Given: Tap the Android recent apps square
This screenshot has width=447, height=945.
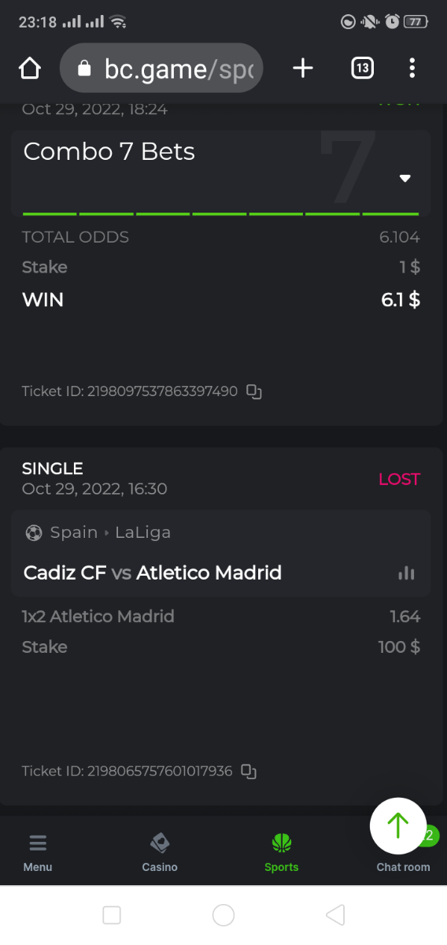Looking at the screenshot, I should point(112,914).
